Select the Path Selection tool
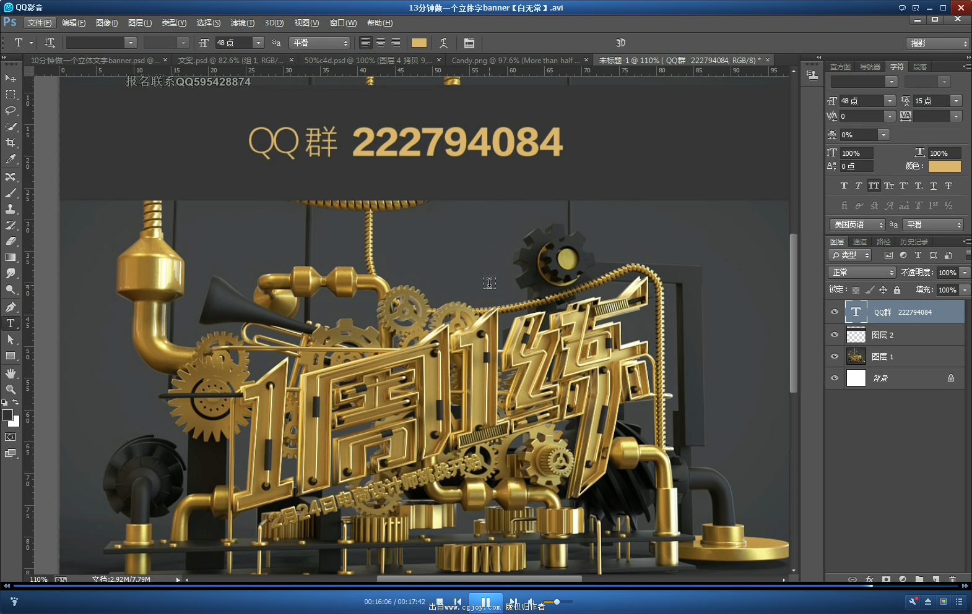 [x=11, y=339]
